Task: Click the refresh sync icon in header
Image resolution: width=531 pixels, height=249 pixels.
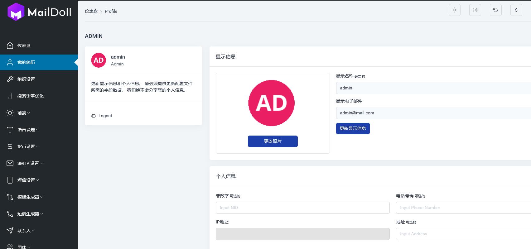Action: [x=495, y=10]
